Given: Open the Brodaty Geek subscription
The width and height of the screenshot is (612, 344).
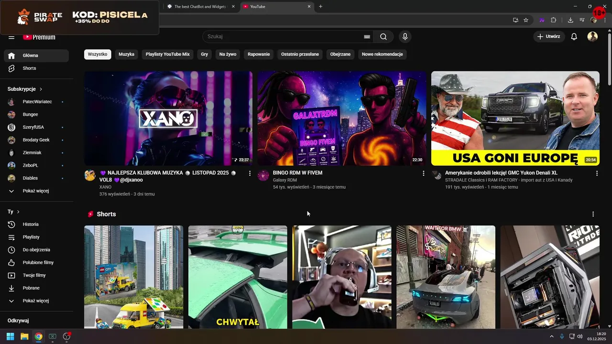Looking at the screenshot, I should pos(36,140).
